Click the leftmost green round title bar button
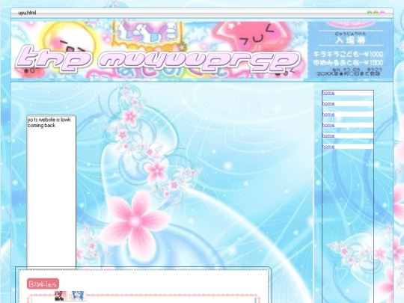This screenshot has height=303, width=404. [370, 13]
